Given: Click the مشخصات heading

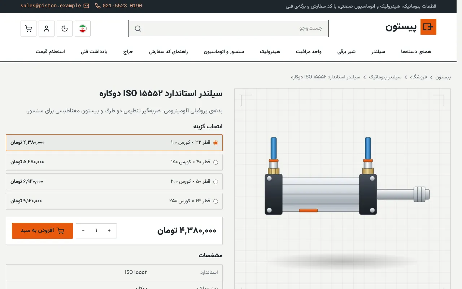Looking at the screenshot, I should coord(210,255).
